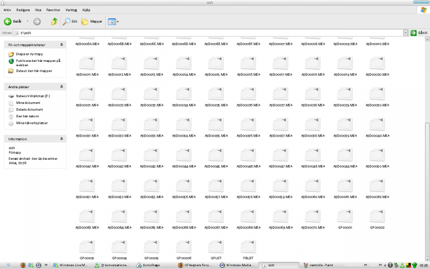Select the PBLIST file icon

pyautogui.click(x=248, y=247)
